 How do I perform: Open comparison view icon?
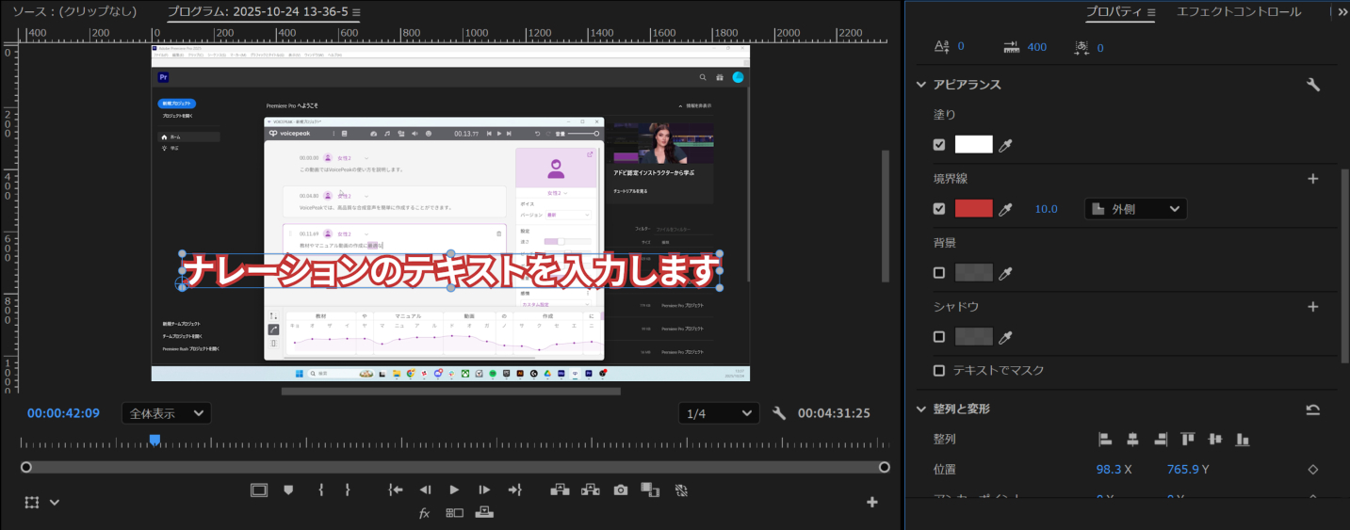click(x=650, y=490)
